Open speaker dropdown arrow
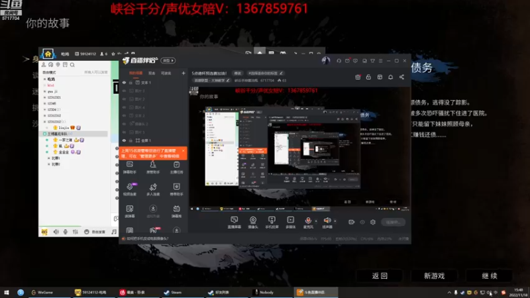This screenshot has width=530, height=298. (335, 221)
